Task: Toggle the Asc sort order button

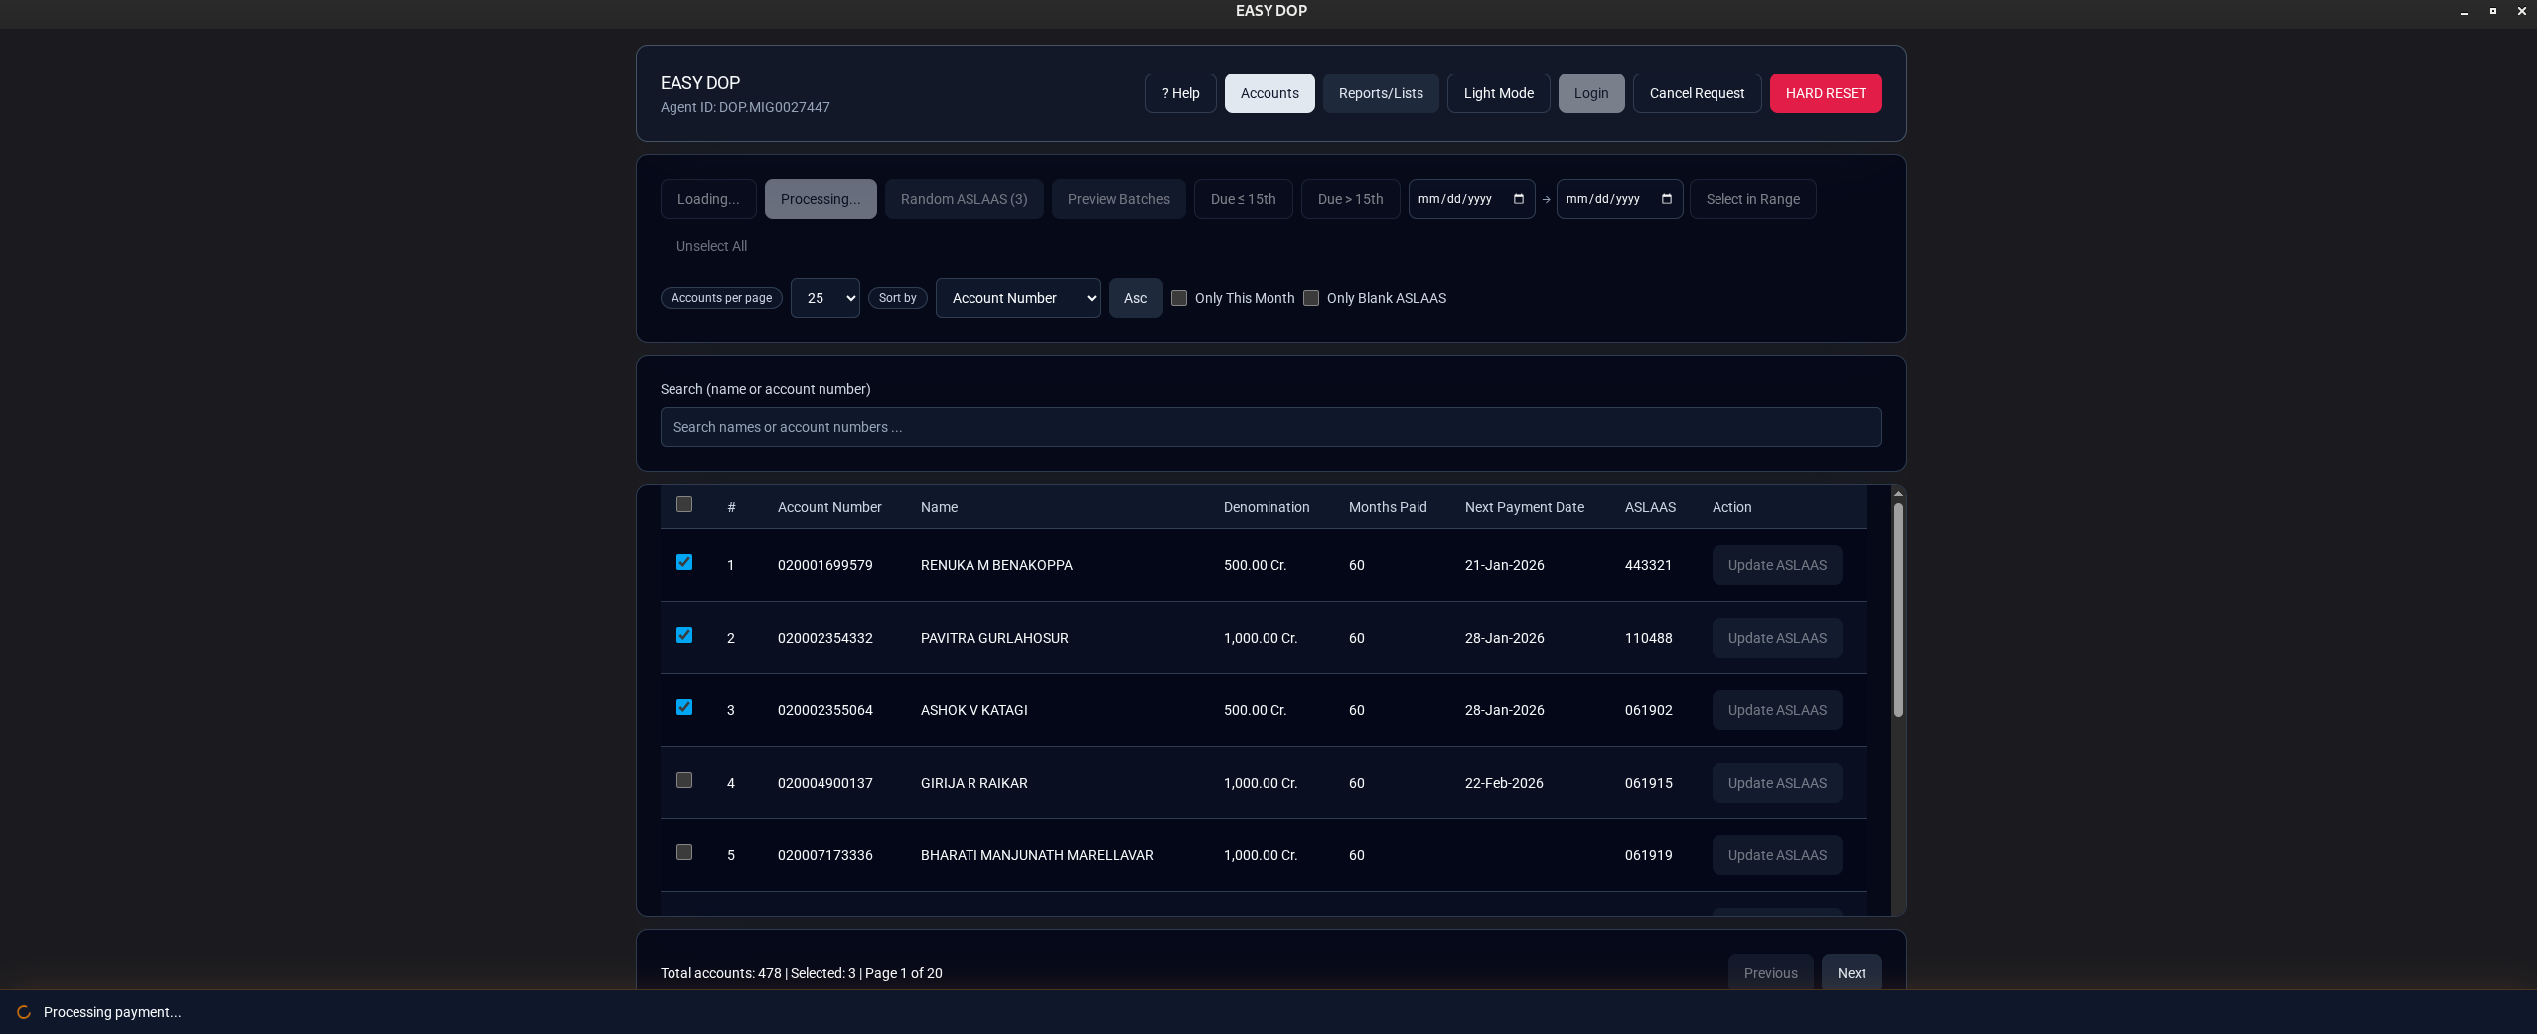Action: coord(1133,298)
